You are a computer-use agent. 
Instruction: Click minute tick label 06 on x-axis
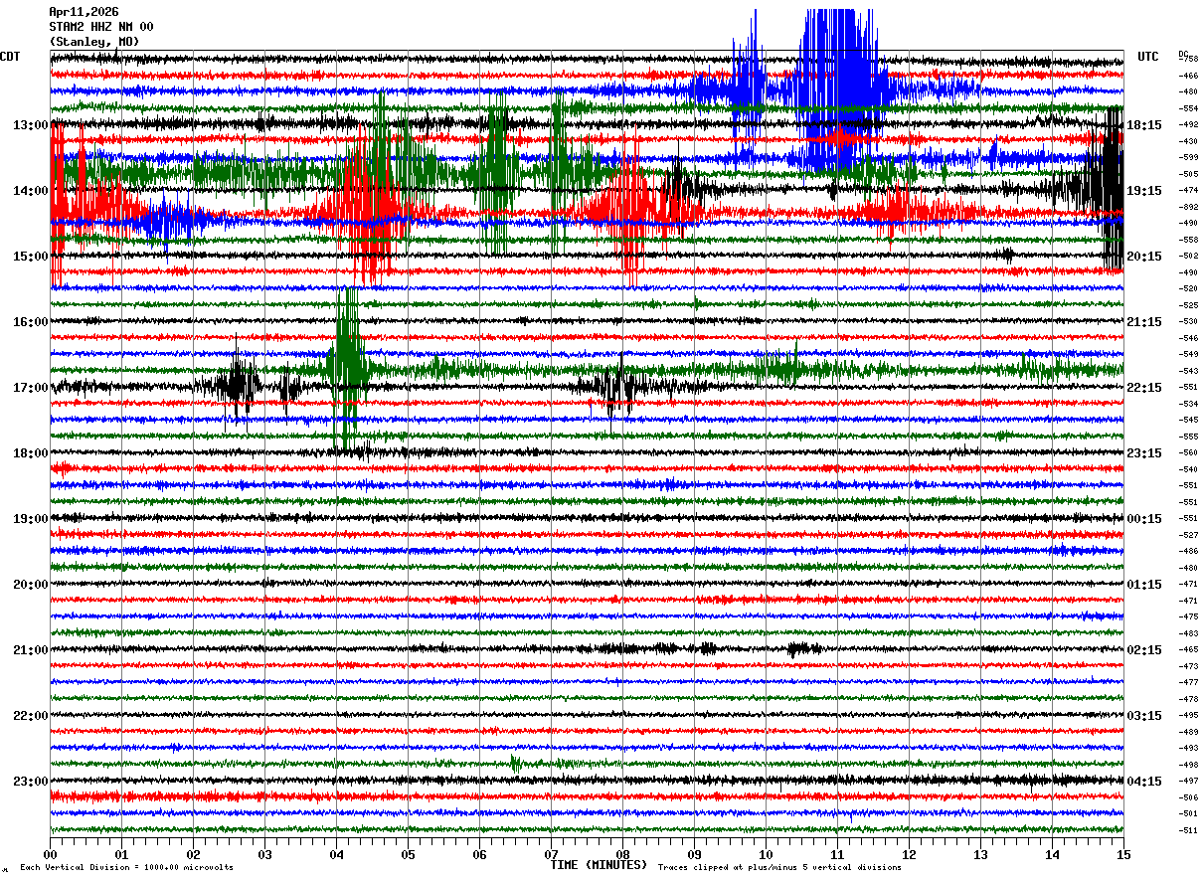point(480,854)
